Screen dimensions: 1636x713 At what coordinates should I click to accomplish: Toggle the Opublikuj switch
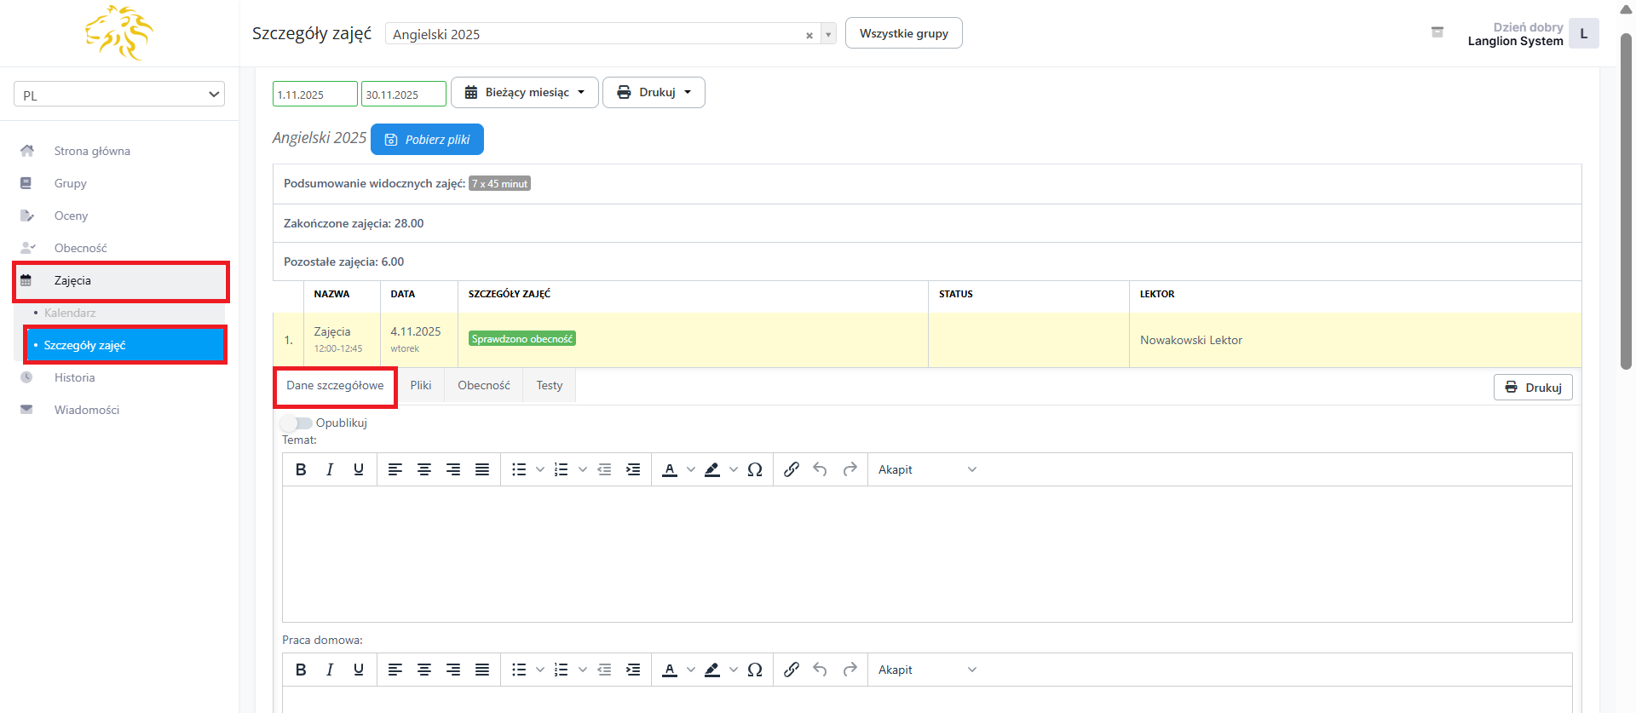pyautogui.click(x=297, y=423)
